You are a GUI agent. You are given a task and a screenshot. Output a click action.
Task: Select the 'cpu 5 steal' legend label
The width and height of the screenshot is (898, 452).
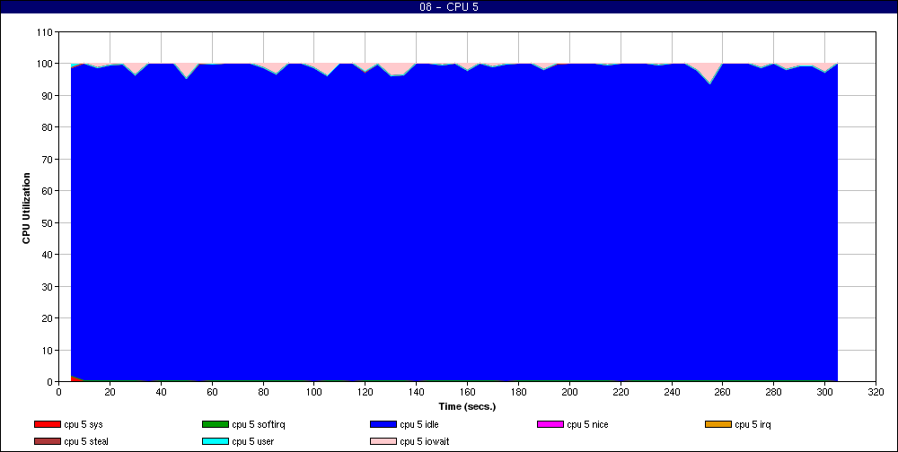(x=86, y=442)
